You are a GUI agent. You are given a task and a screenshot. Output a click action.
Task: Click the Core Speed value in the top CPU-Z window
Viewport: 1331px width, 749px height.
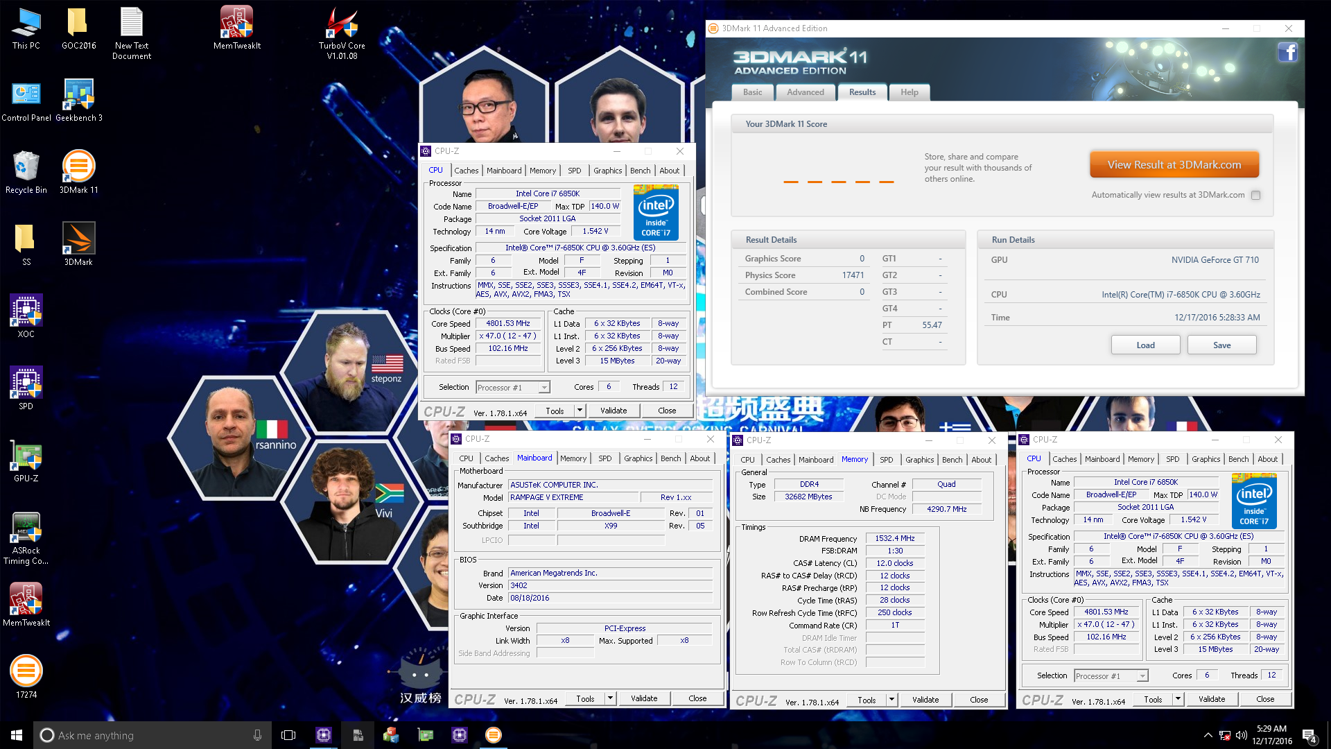[508, 324]
